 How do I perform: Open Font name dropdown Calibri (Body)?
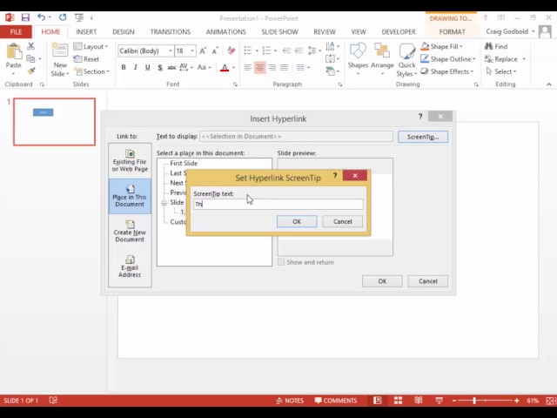pos(171,51)
